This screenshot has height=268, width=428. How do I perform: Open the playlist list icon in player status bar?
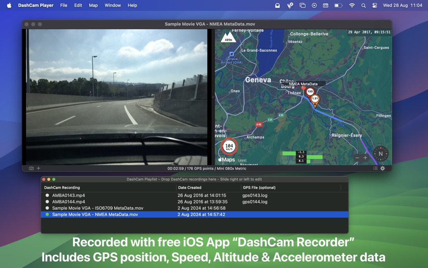coord(375,168)
